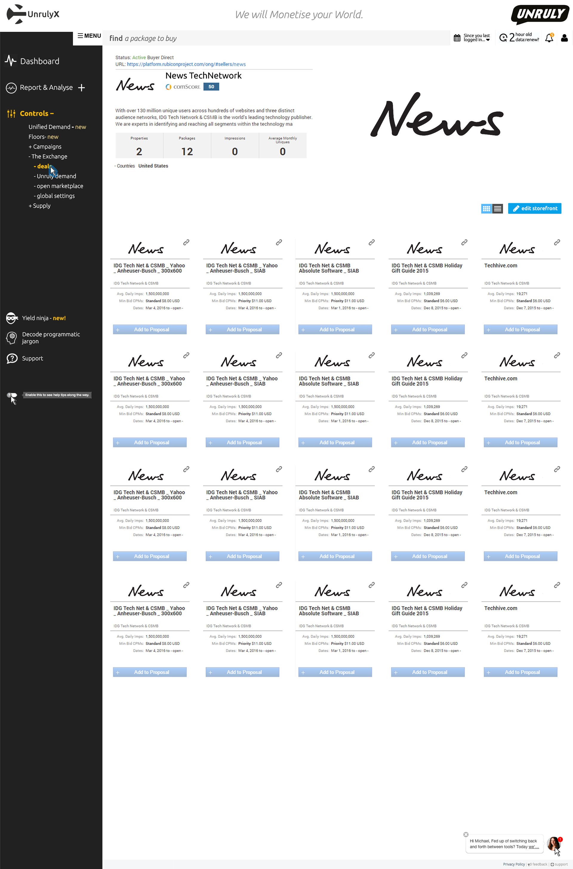Click the UnrulyX logo in header
Screen dimensions: 573x869
33,14
